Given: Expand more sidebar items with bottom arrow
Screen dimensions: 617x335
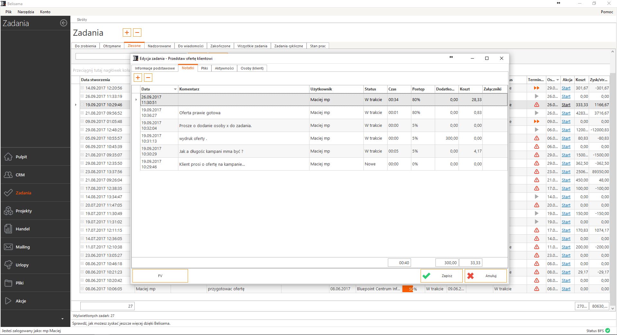Looking at the screenshot, I should click(x=62, y=319).
